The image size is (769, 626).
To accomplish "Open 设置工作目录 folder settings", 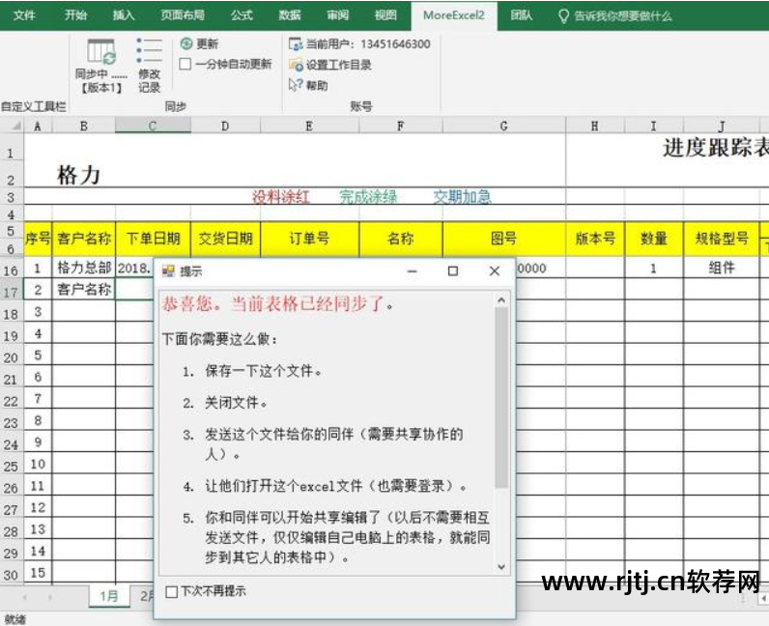I will click(x=329, y=65).
